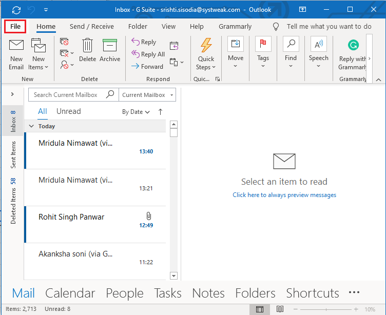The height and width of the screenshot is (315, 386).
Task: Open the Clean Up dropdown
Action: (x=67, y=53)
